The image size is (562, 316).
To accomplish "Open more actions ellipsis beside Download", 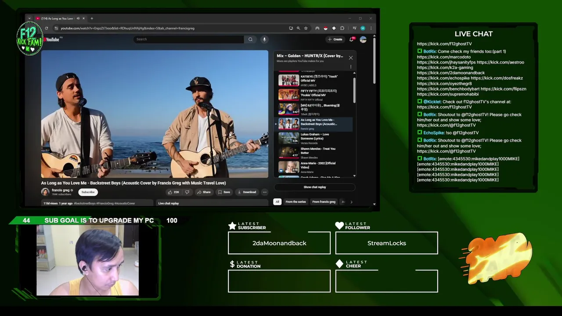I will pyautogui.click(x=264, y=192).
